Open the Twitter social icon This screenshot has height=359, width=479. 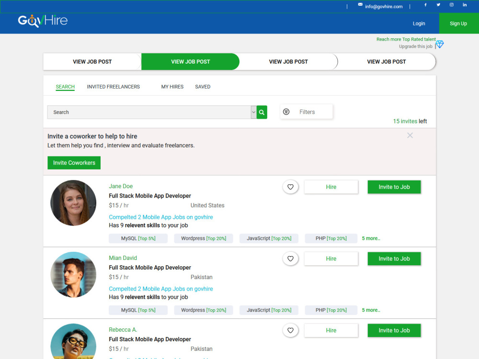(x=438, y=5)
